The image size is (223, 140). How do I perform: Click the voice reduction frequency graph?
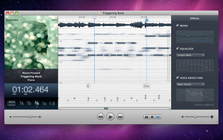195,95
